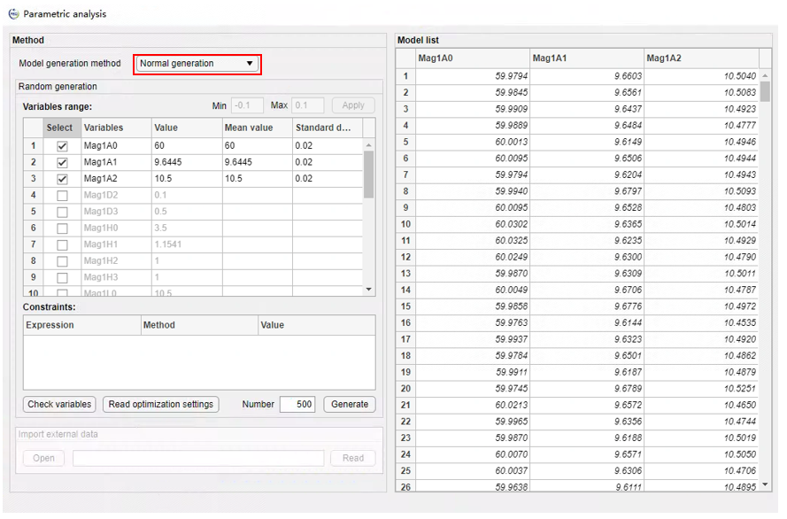This screenshot has height=519, width=787.
Task: Select Model list row 1 header
Action: 405,76
